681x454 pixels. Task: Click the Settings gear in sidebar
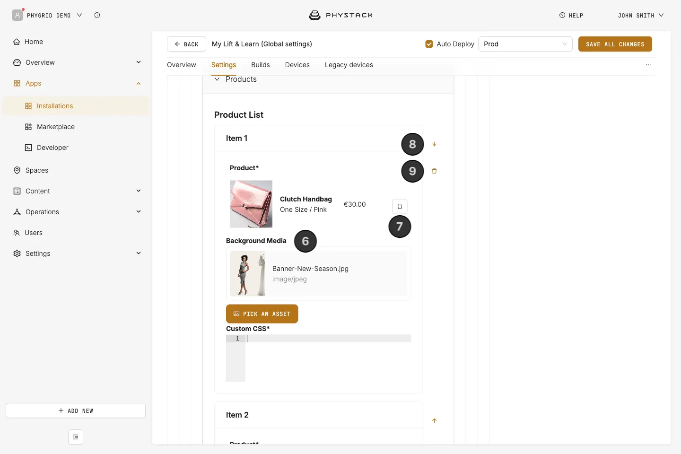(17, 253)
